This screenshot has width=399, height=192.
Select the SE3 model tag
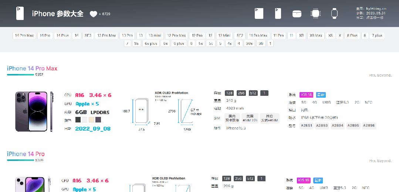[x=88, y=36]
